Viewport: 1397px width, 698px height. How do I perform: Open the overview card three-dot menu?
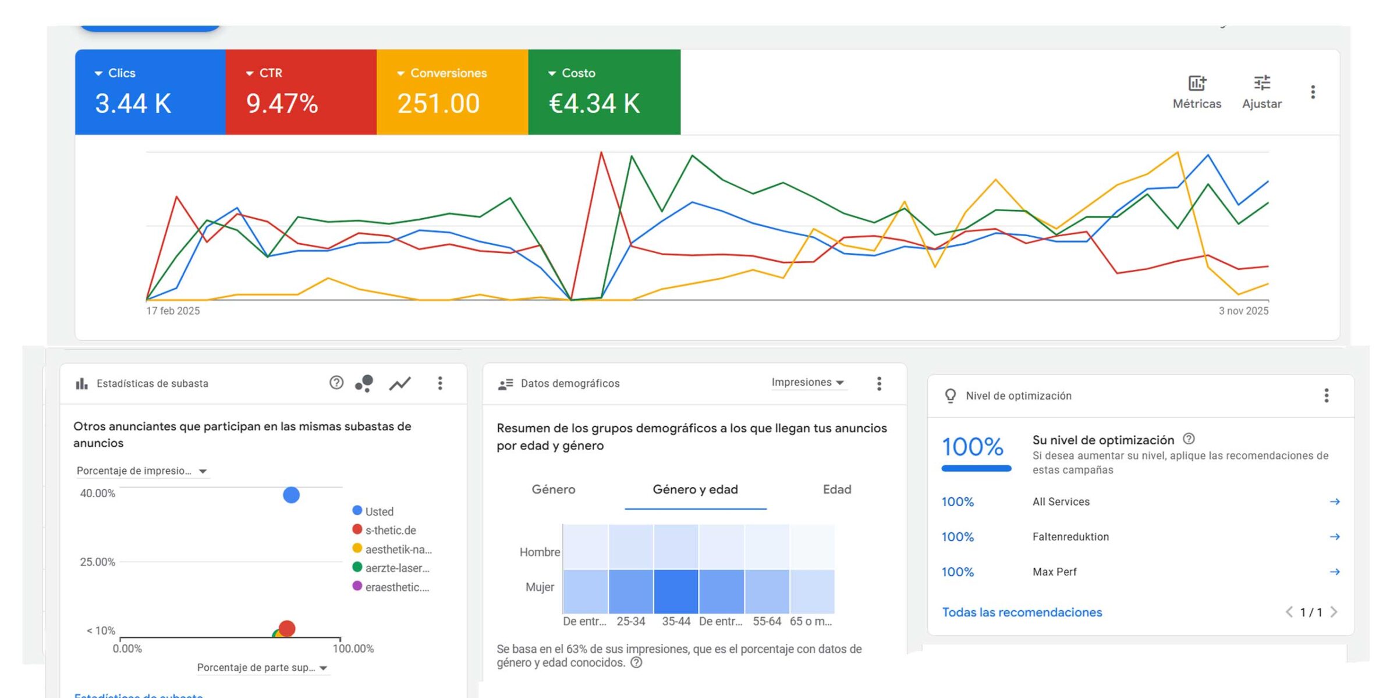(1313, 92)
